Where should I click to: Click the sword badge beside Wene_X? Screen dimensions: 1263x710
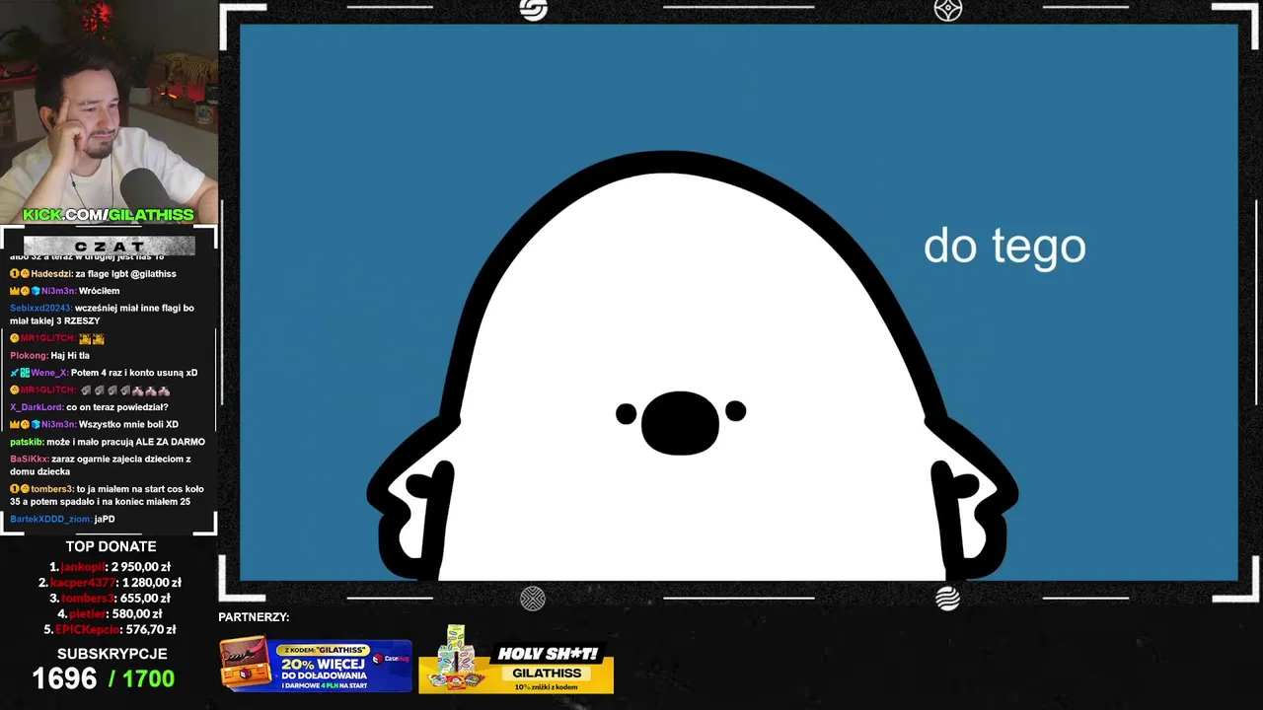[x=15, y=373]
